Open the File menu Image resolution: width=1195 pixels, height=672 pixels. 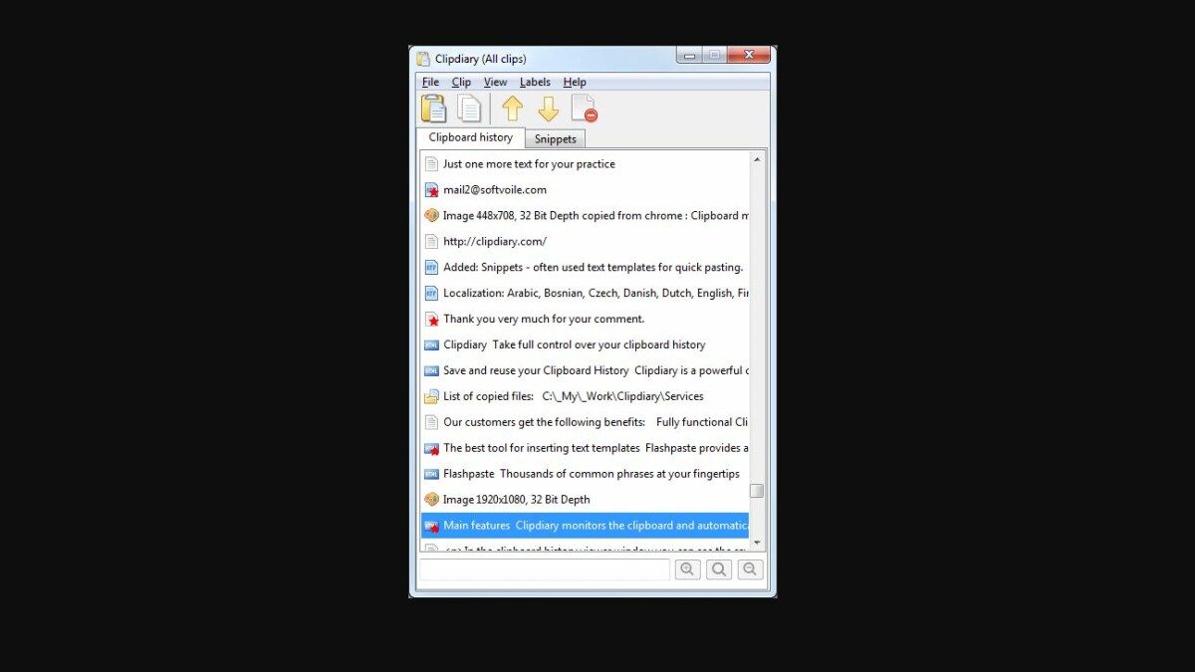430,82
